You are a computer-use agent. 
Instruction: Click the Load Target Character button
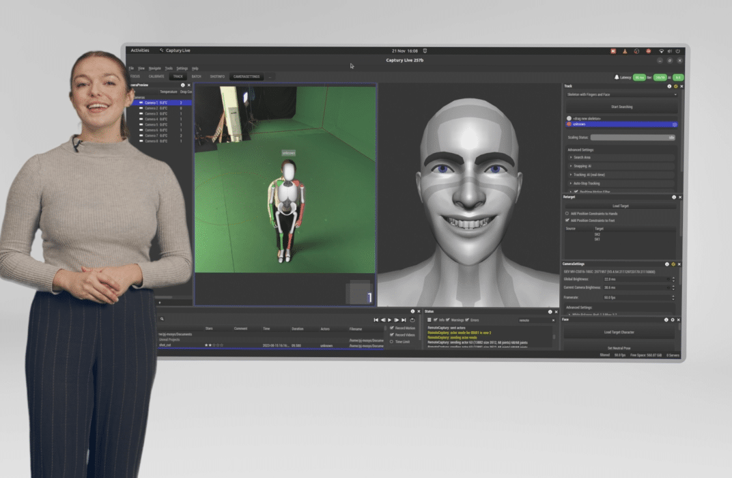(x=619, y=333)
